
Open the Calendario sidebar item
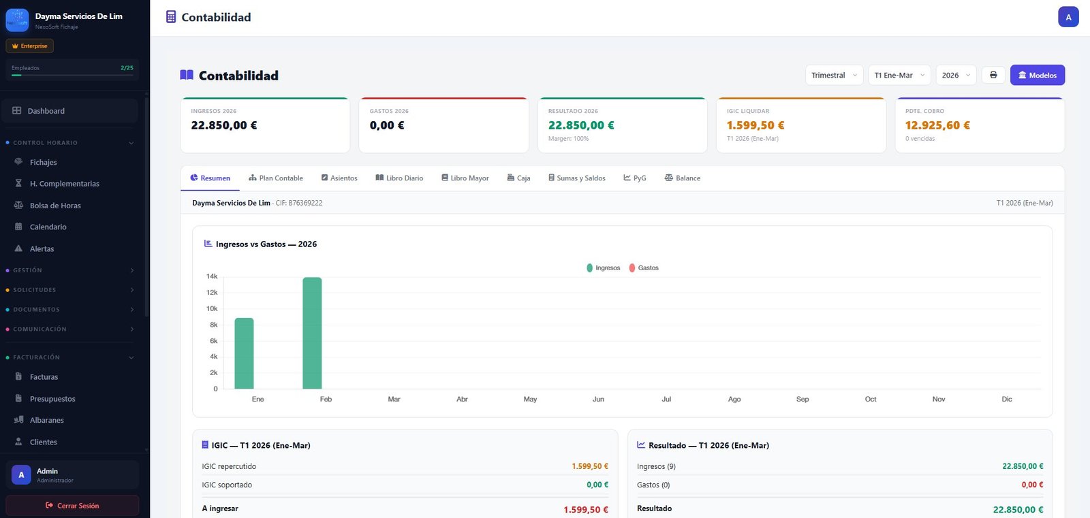[48, 227]
